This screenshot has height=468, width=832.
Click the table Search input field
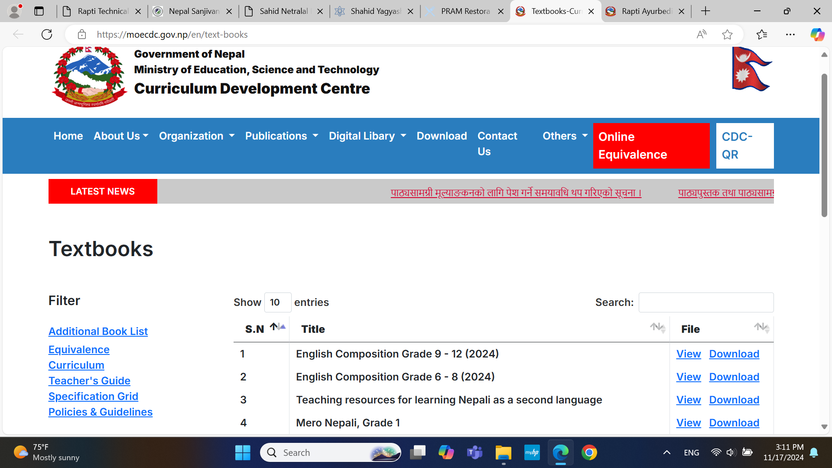click(706, 302)
